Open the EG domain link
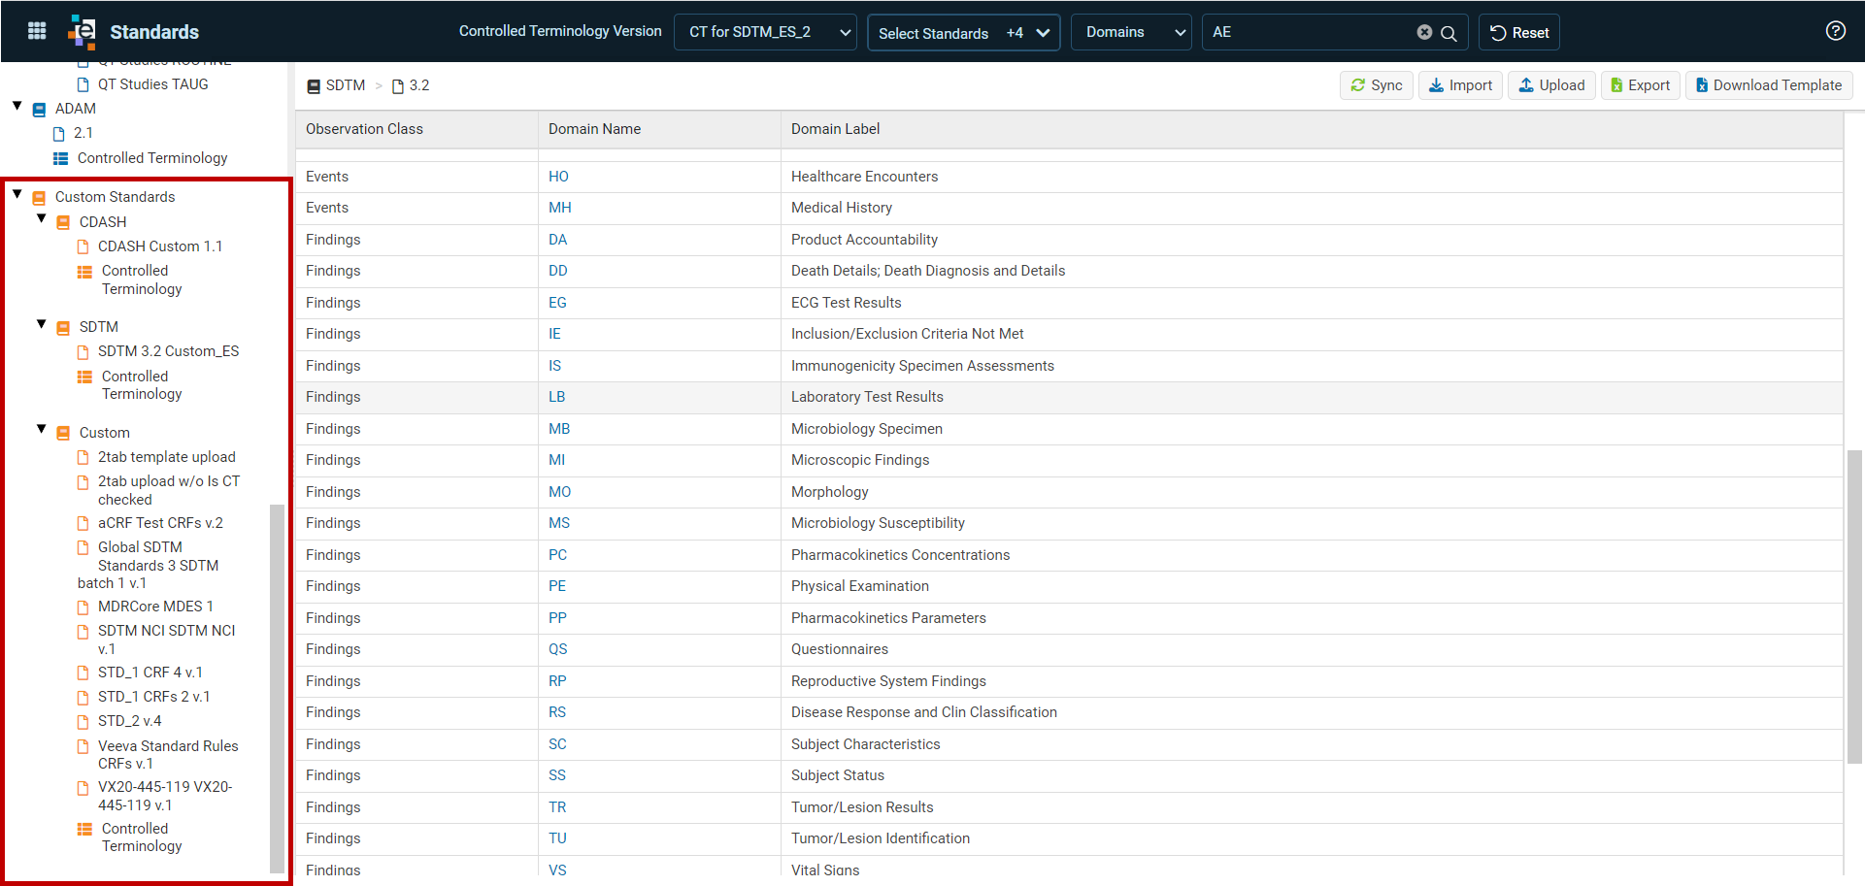 557,303
